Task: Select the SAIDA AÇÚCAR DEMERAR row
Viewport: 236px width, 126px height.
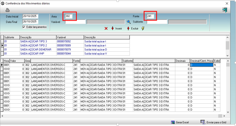Action: coord(65,49)
